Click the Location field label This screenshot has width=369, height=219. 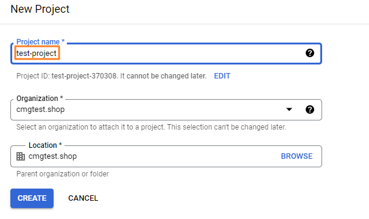coord(45,145)
